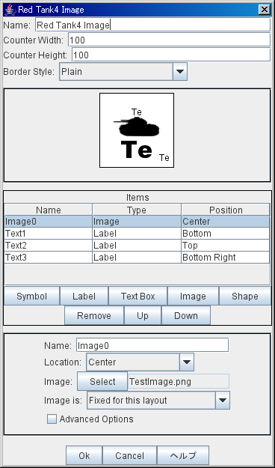This screenshot has width=275, height=468.
Task: Move selected item Up
Action: pos(143,315)
